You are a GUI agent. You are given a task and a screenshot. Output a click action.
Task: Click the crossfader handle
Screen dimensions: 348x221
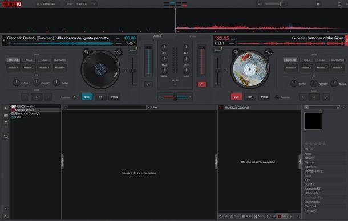pos(175,97)
